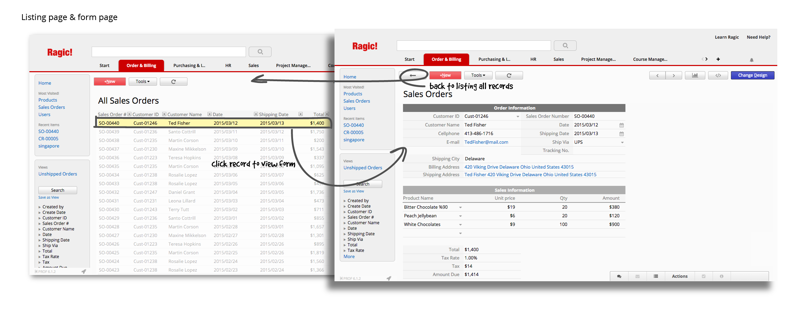Click the checkmark icon in bottom bar

[704, 276]
